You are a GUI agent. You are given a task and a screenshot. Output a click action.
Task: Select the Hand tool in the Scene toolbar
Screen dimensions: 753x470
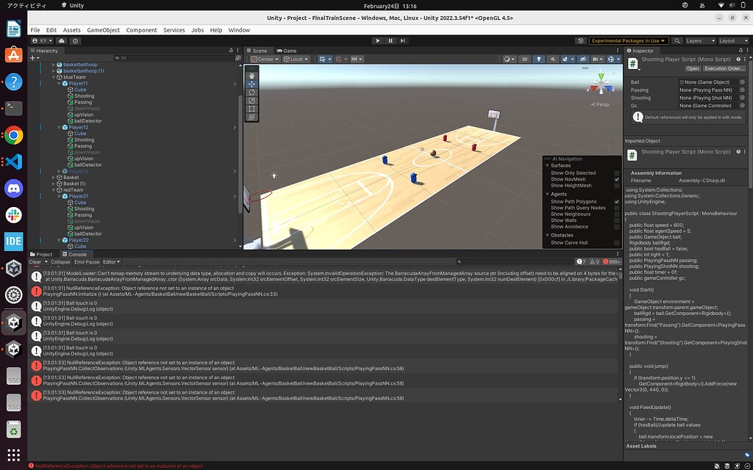(251, 76)
